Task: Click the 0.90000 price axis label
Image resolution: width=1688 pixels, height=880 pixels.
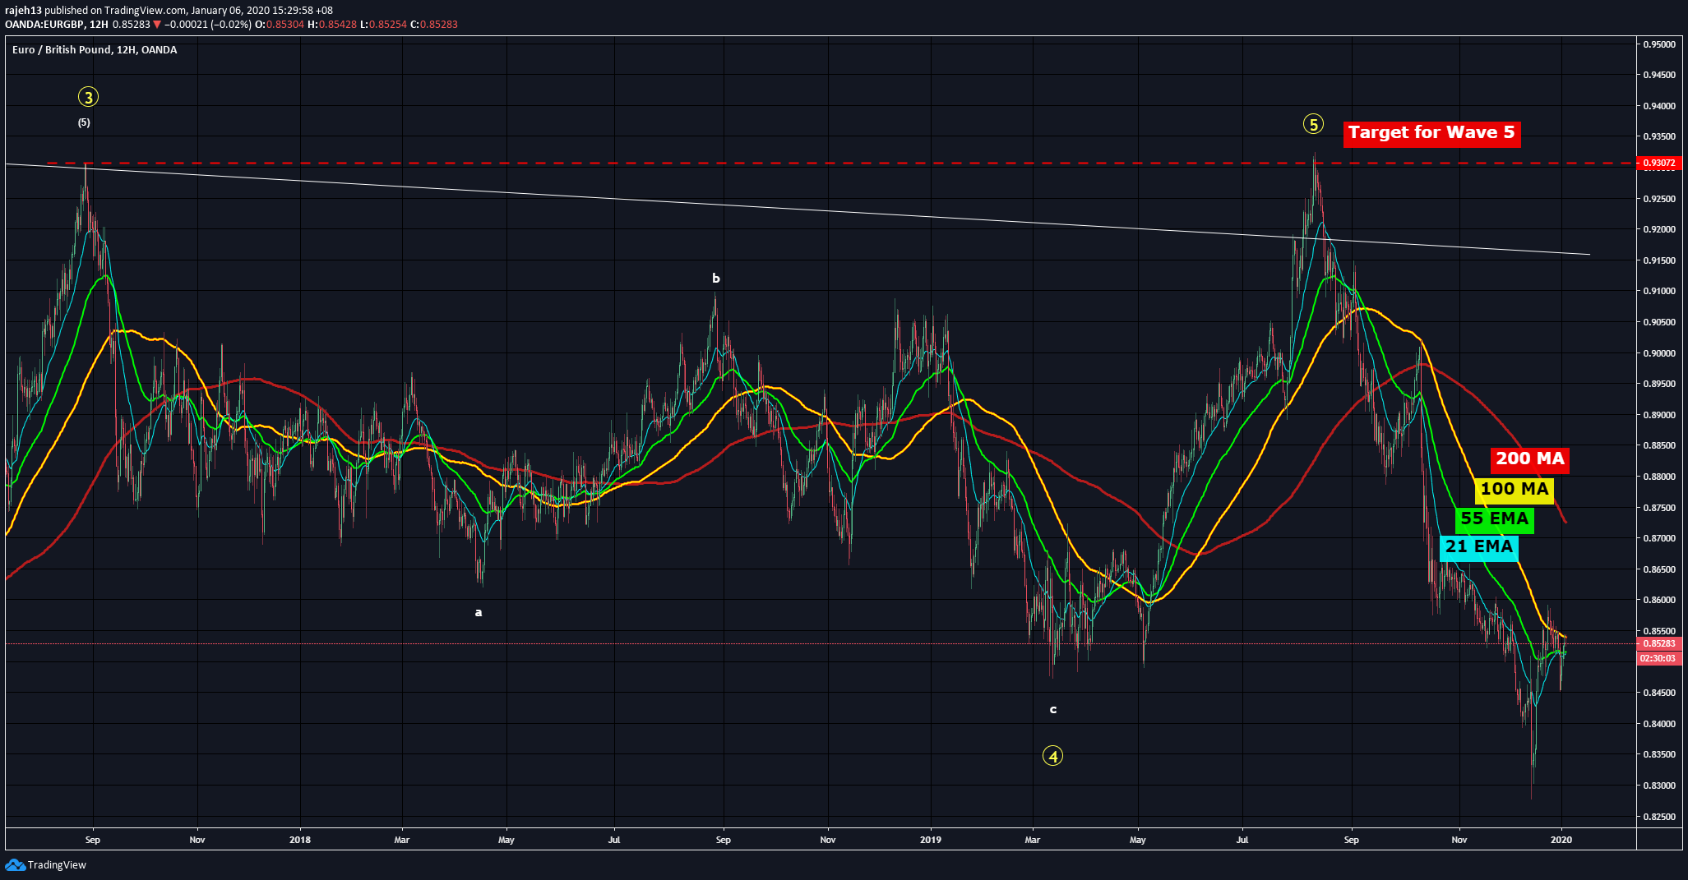Action: (x=1658, y=353)
